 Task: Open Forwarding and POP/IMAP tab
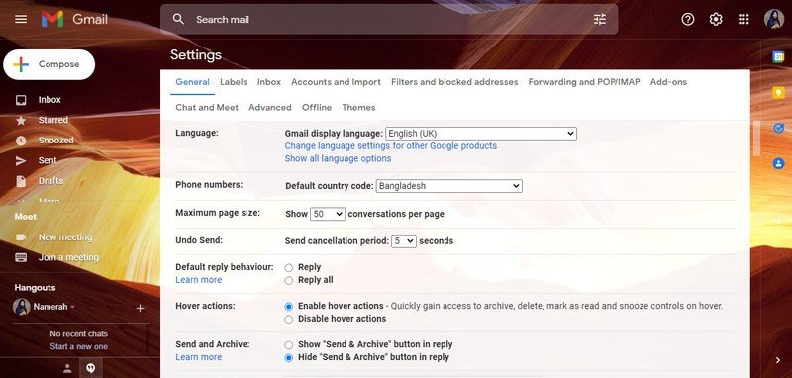click(584, 82)
